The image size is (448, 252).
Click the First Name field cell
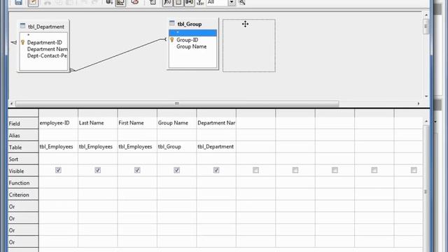point(137,123)
